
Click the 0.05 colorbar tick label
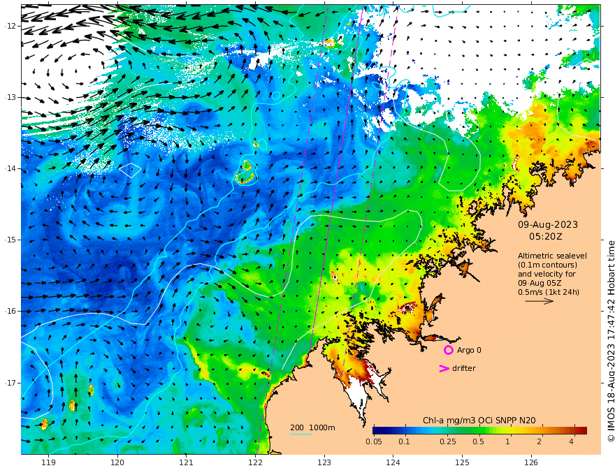[x=374, y=441]
